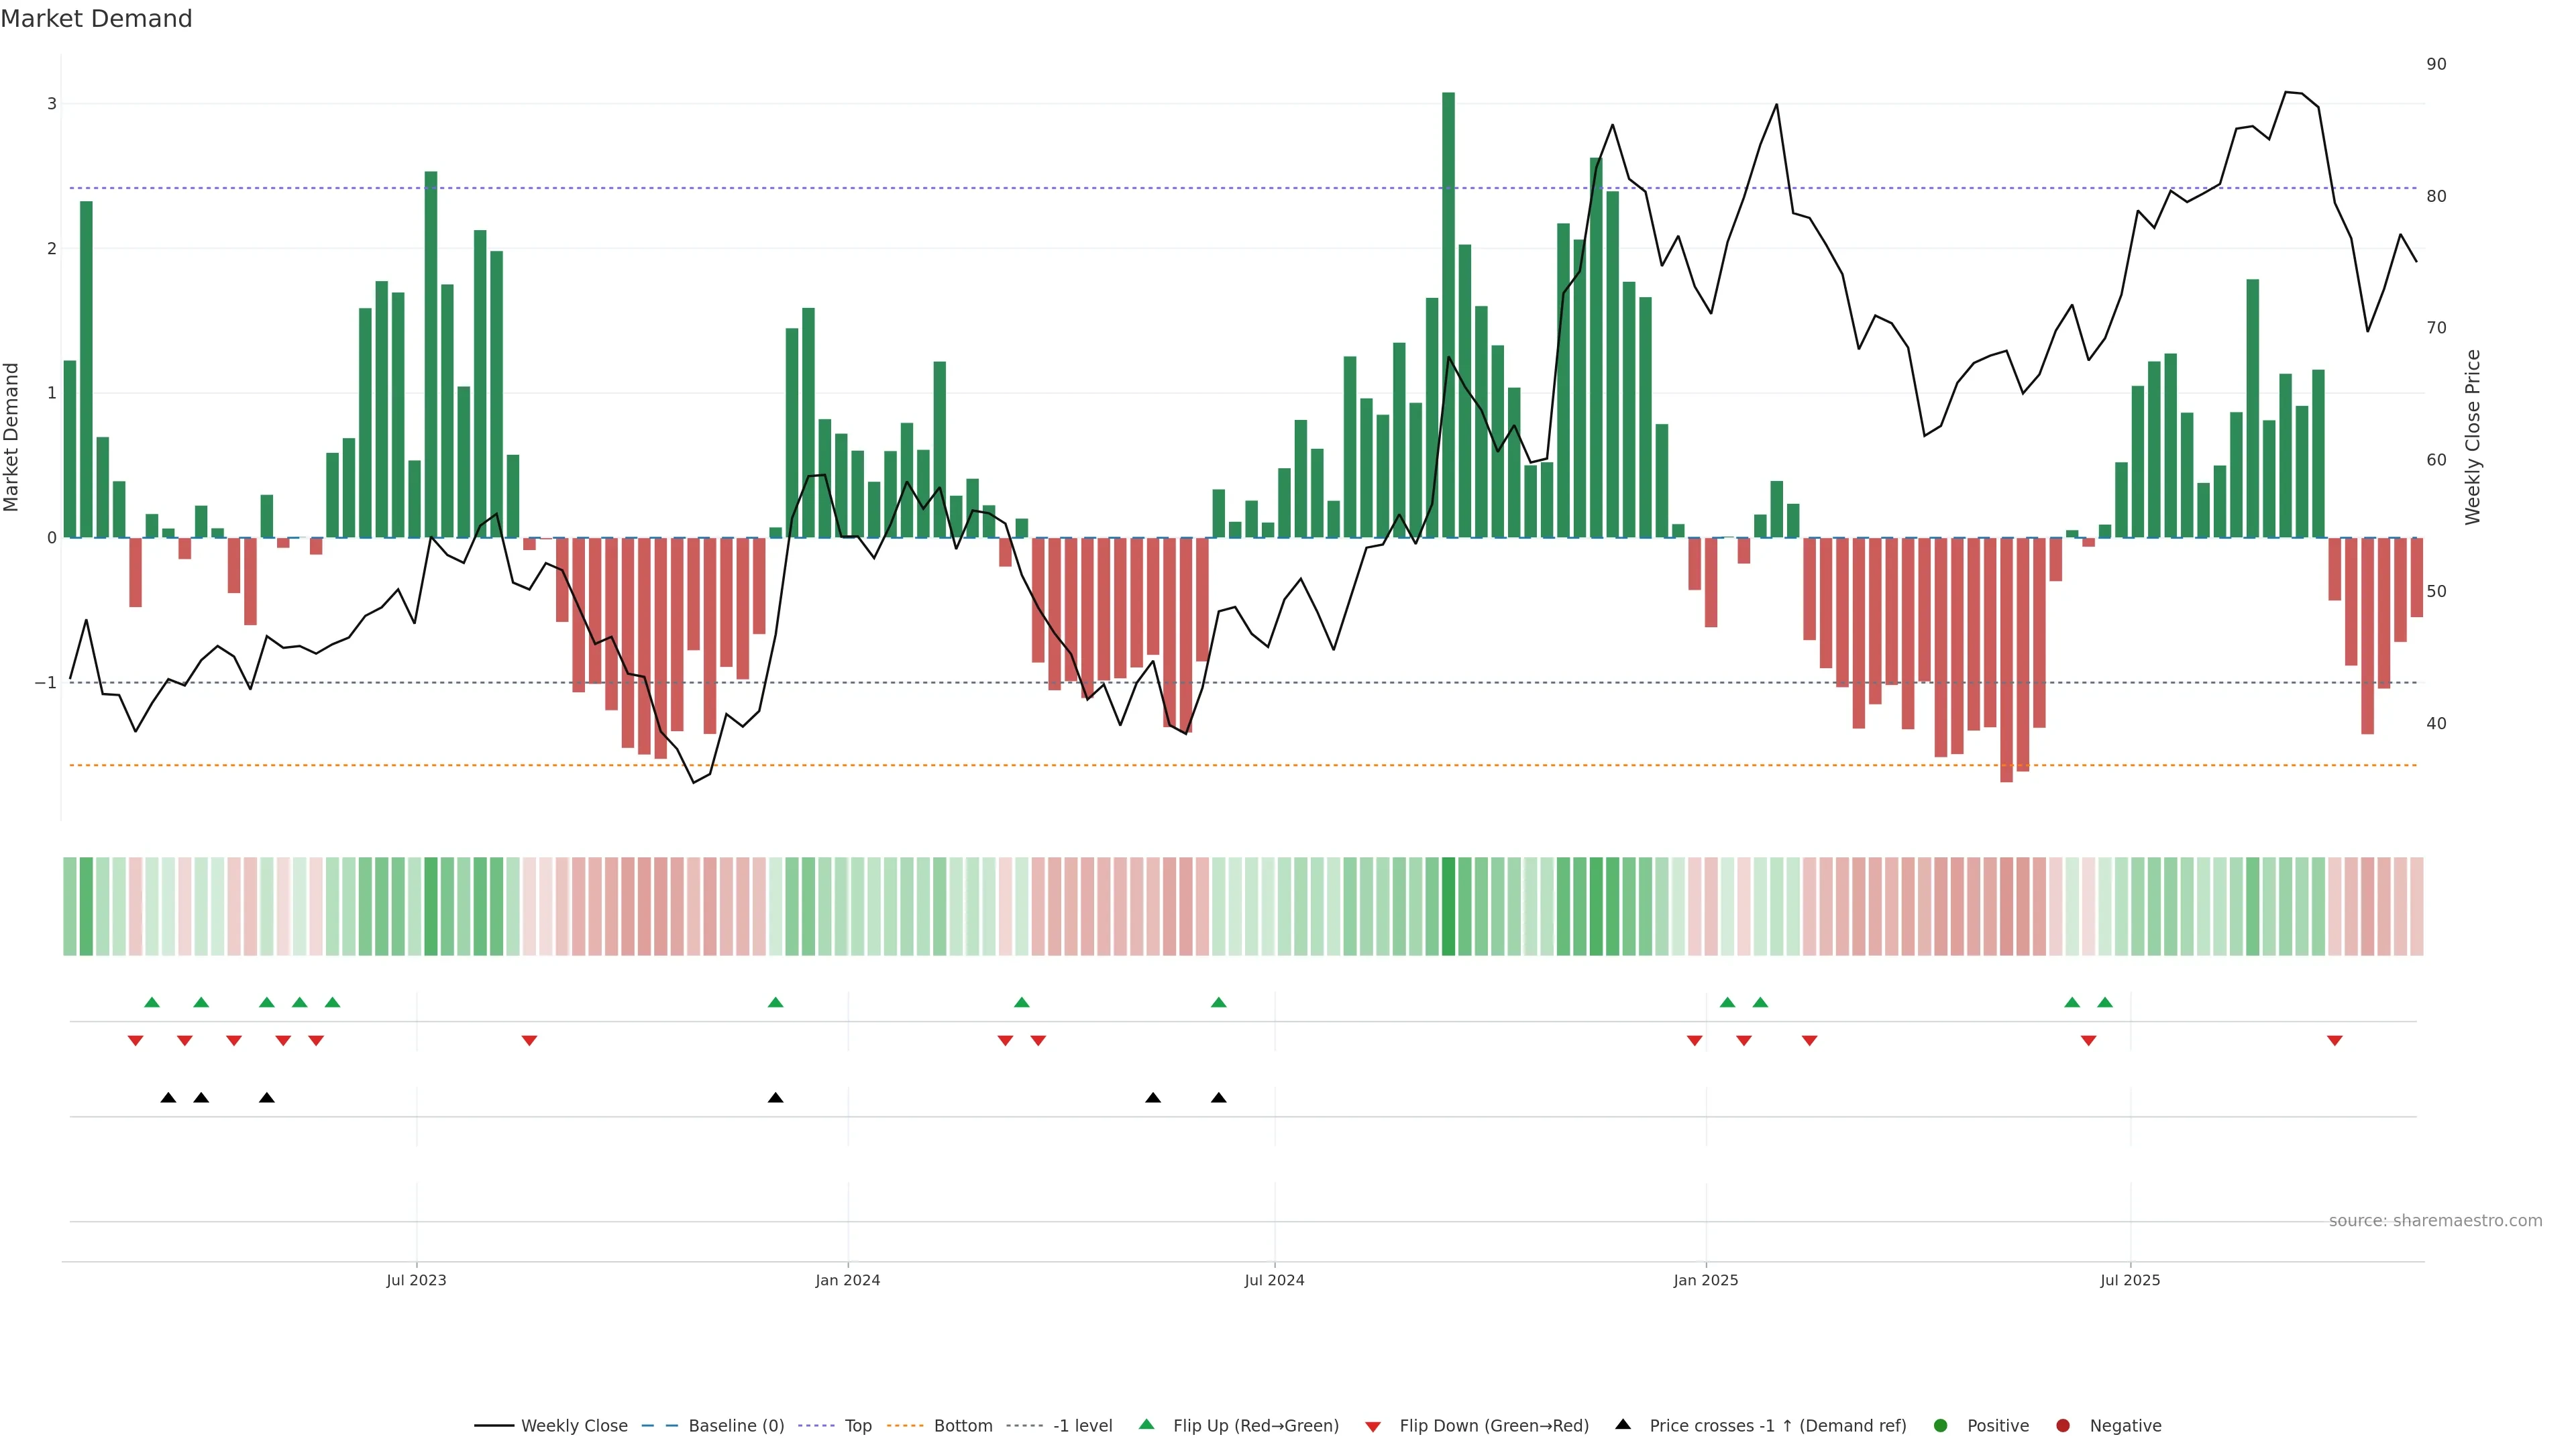Viewport: 2576px width, 1449px height.
Task: Toggle the Weekly Close legend entry
Action: click(573, 1426)
